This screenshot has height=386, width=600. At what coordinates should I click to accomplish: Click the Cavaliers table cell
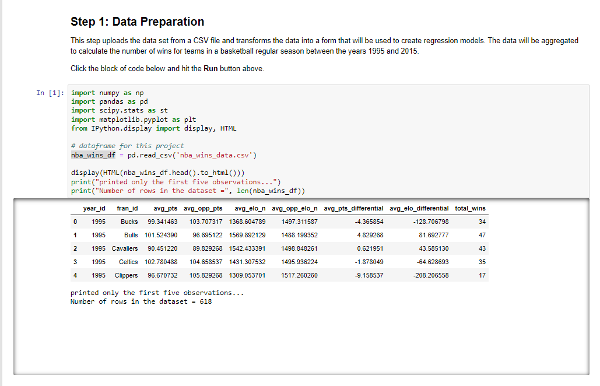125,248
